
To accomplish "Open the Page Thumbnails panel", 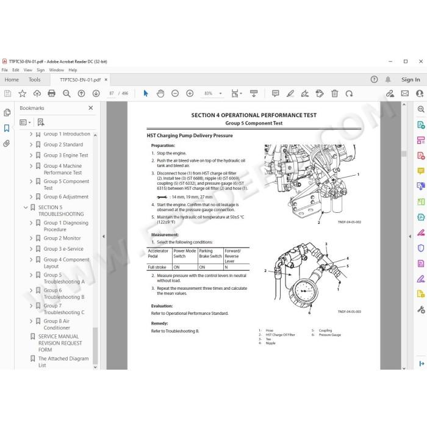I will [7, 112].
